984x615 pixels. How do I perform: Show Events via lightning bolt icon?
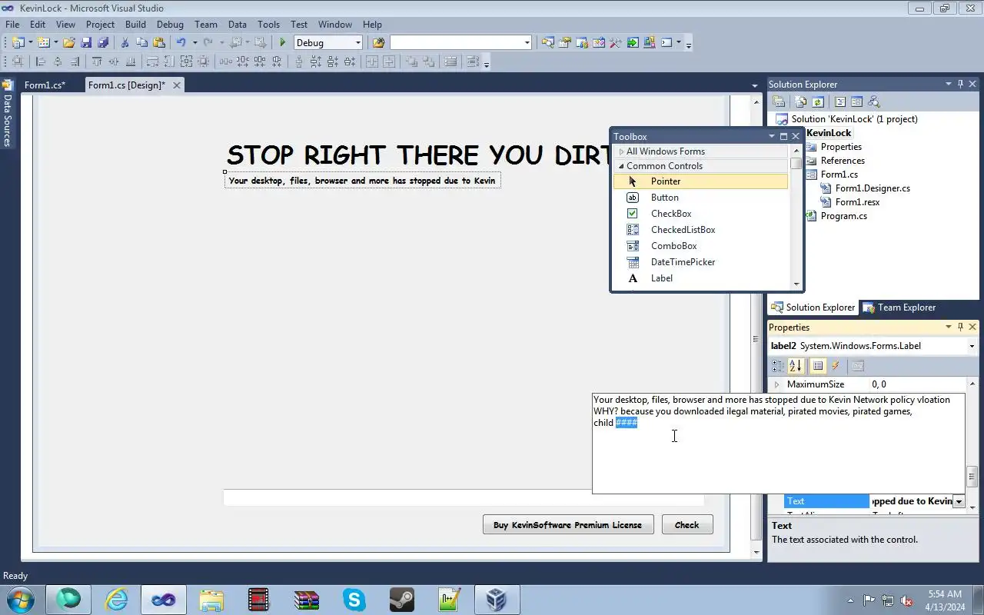(836, 366)
